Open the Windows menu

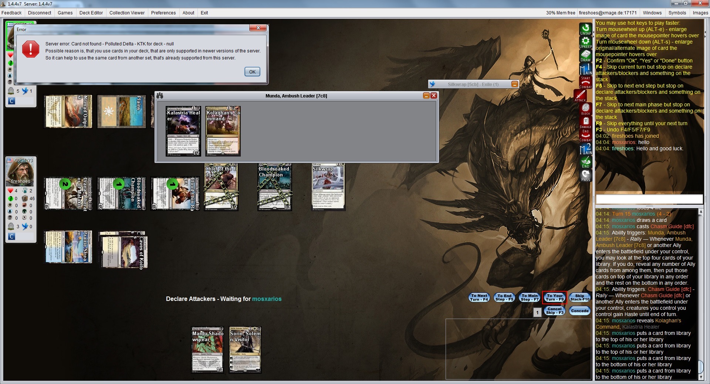[652, 13]
